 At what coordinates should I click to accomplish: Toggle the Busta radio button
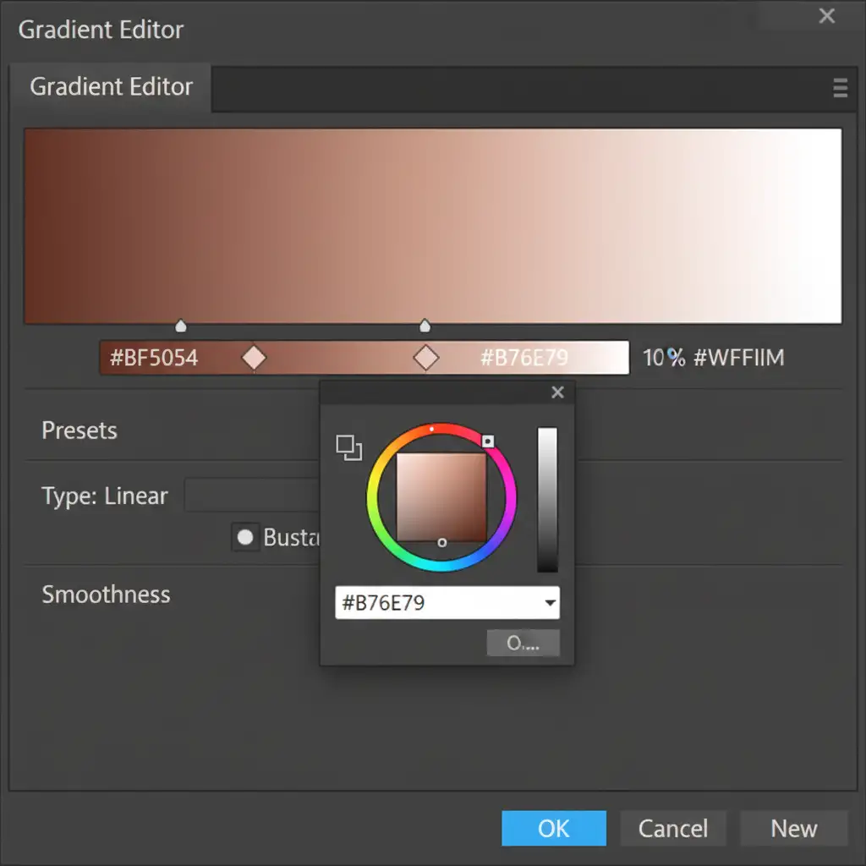pos(245,537)
